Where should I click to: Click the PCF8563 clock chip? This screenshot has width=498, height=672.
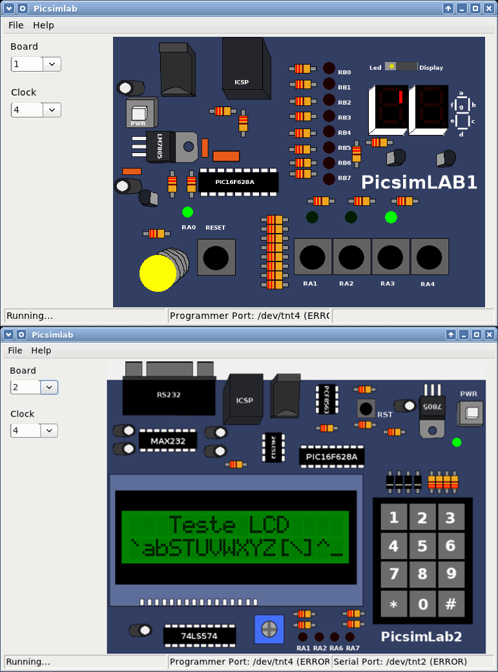[327, 400]
